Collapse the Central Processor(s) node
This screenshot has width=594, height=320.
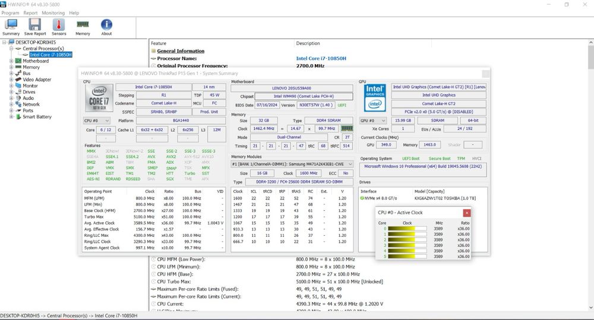click(11, 49)
